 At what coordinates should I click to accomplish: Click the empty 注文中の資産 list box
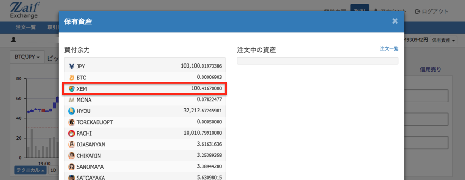click(x=317, y=61)
